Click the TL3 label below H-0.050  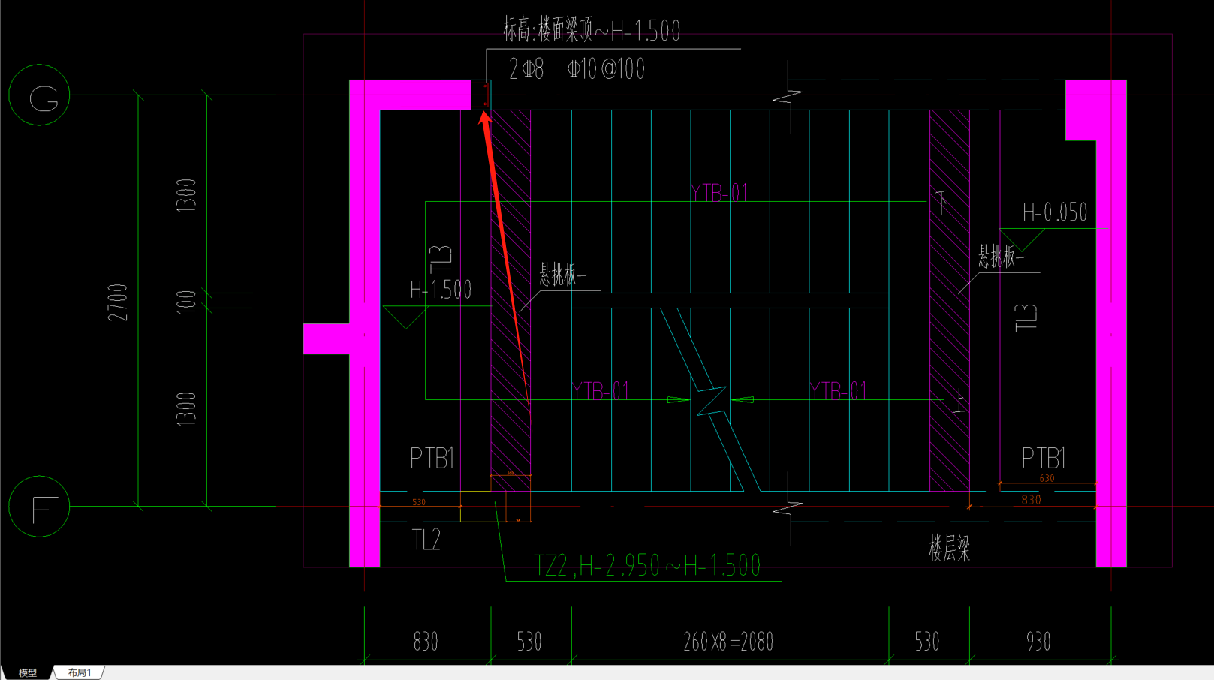pos(1026,317)
